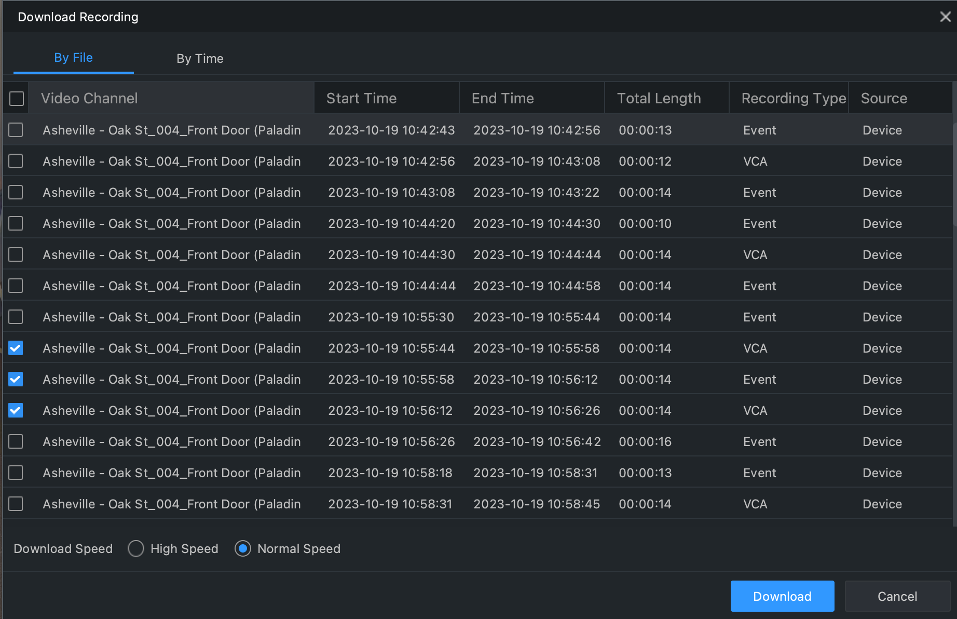The width and height of the screenshot is (957, 619).
Task: Close the Download Recording dialog
Action: pos(945,17)
